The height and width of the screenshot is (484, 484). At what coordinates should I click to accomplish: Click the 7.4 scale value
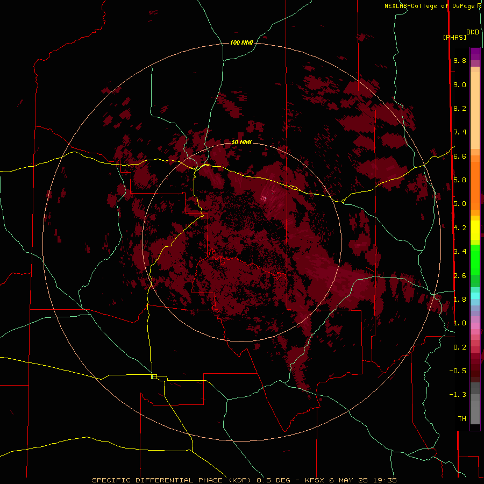460,132
